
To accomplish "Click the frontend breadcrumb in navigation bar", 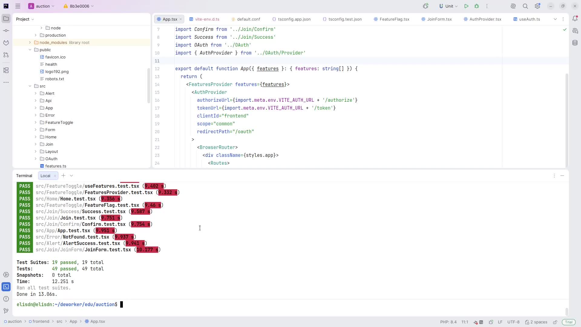I will (41, 322).
